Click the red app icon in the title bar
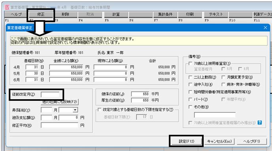 pos(7,7)
